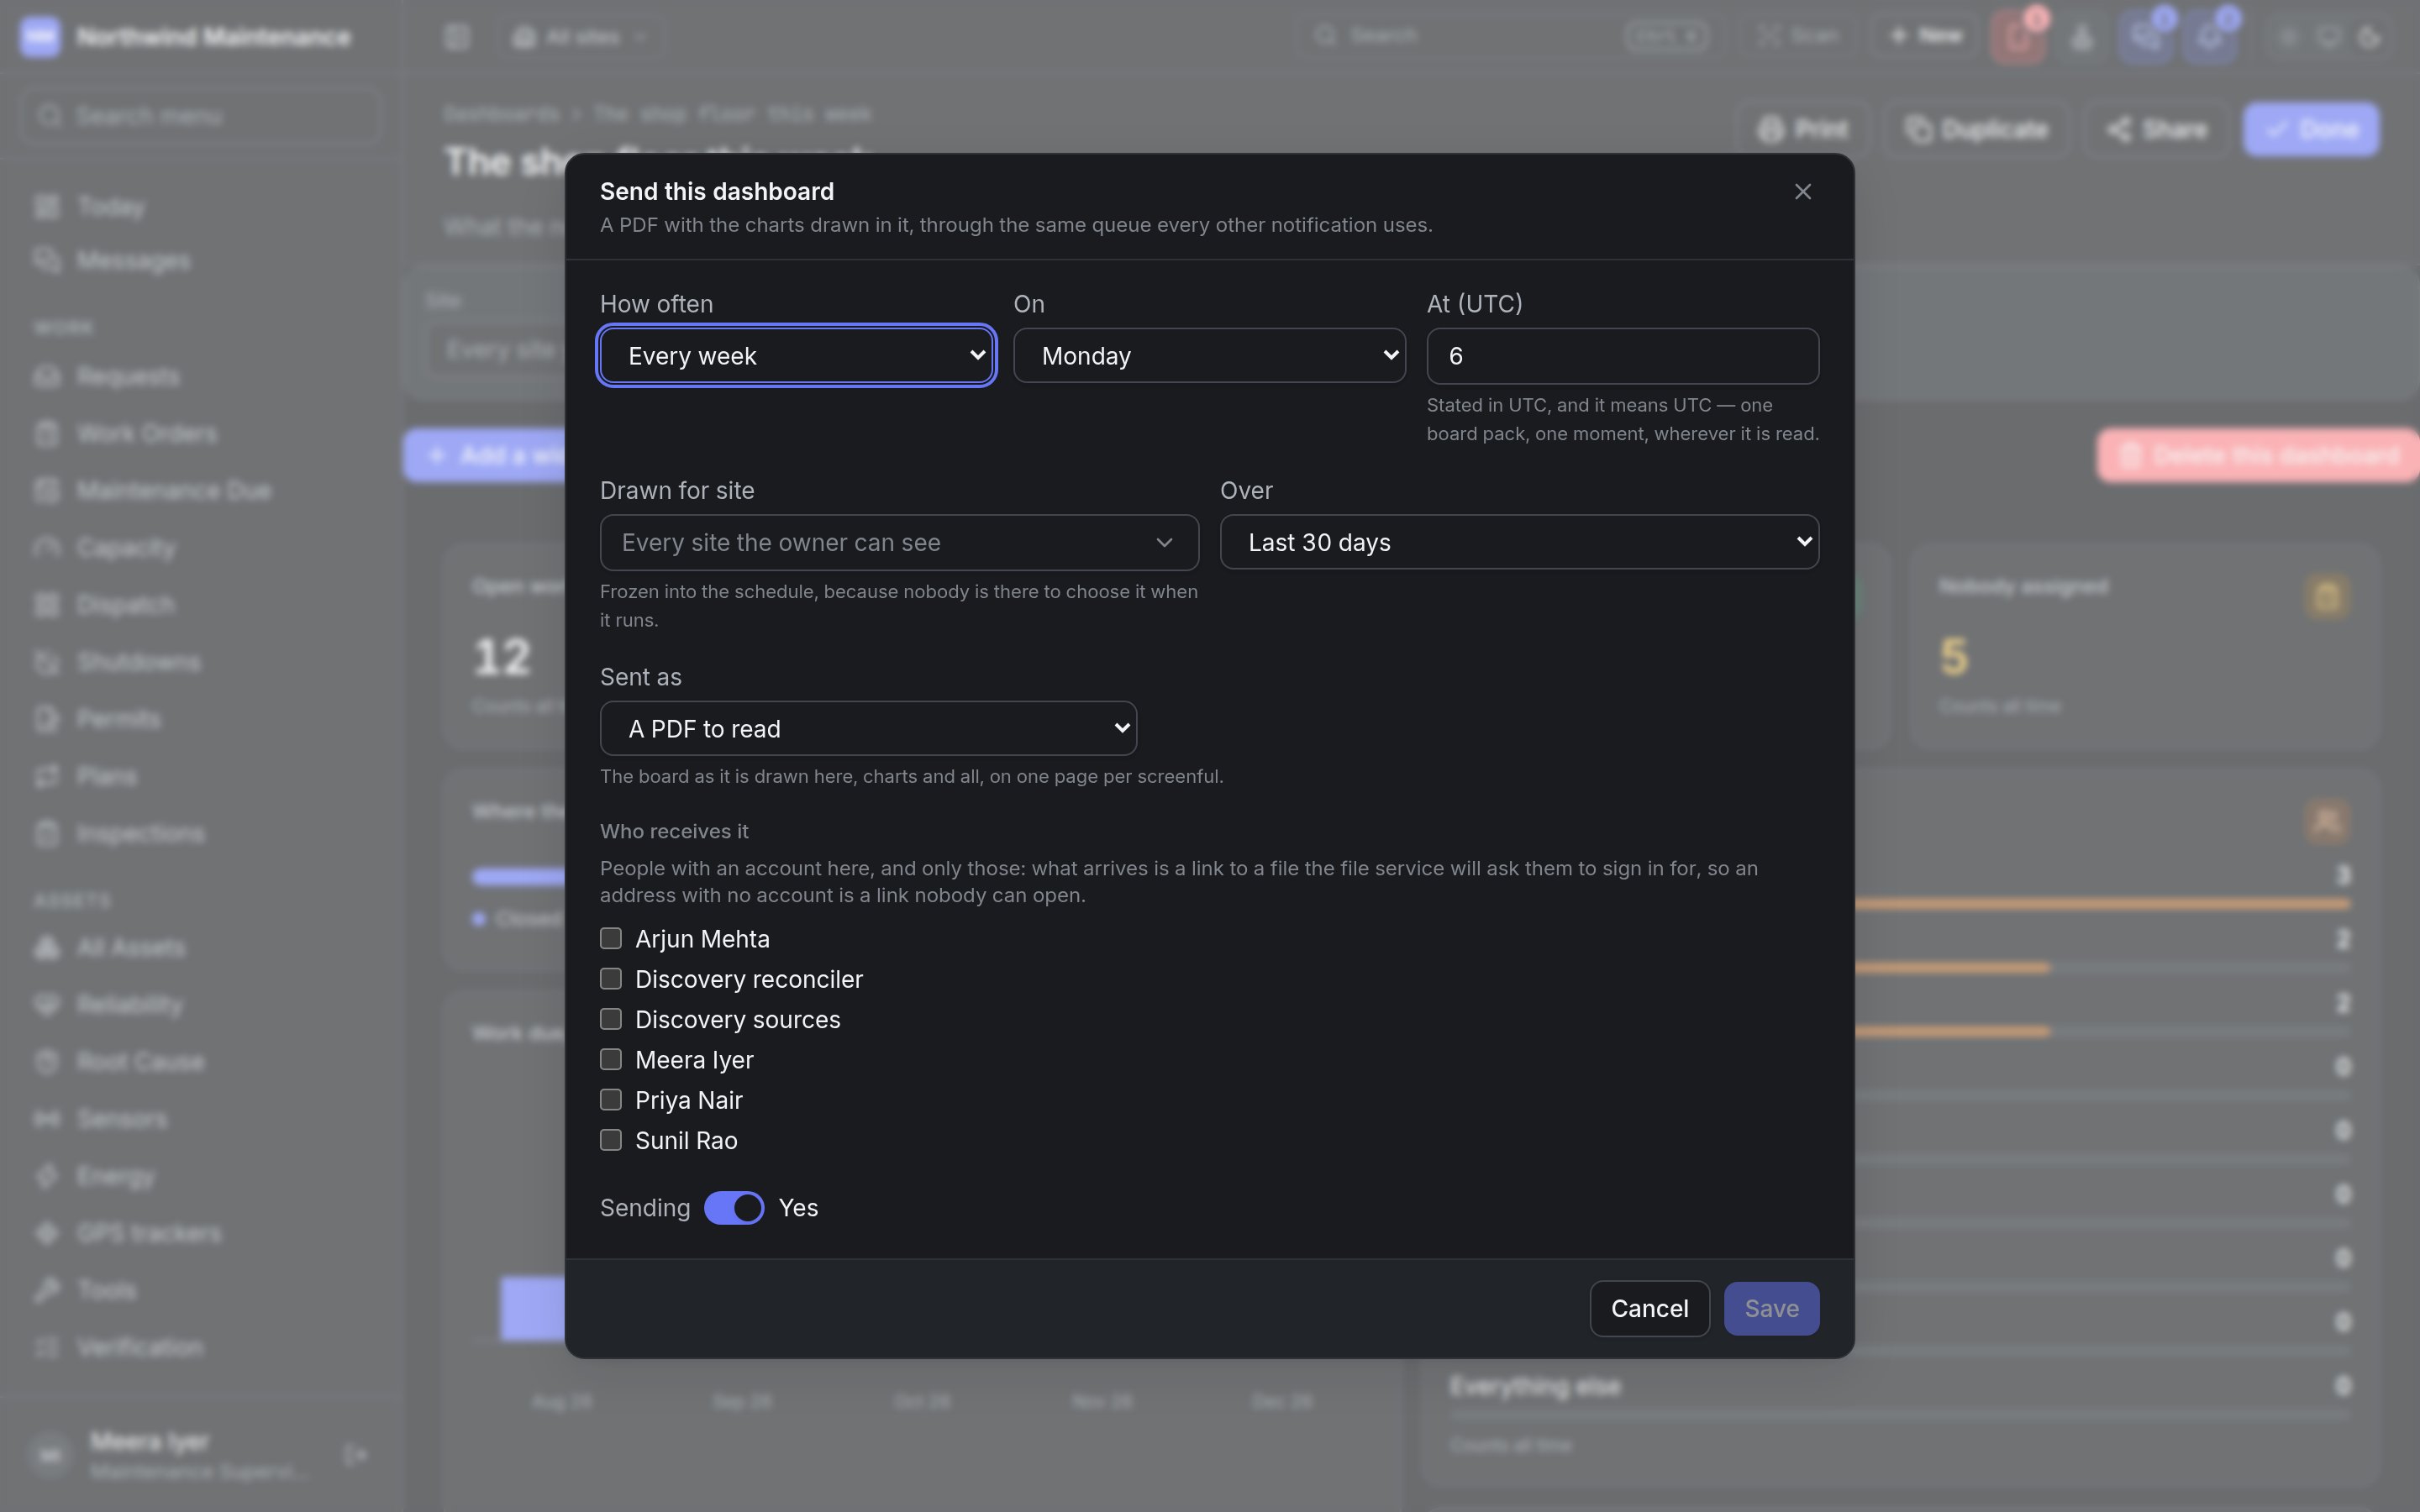Click the Save button
The width and height of the screenshot is (2420, 1512).
coord(1771,1308)
